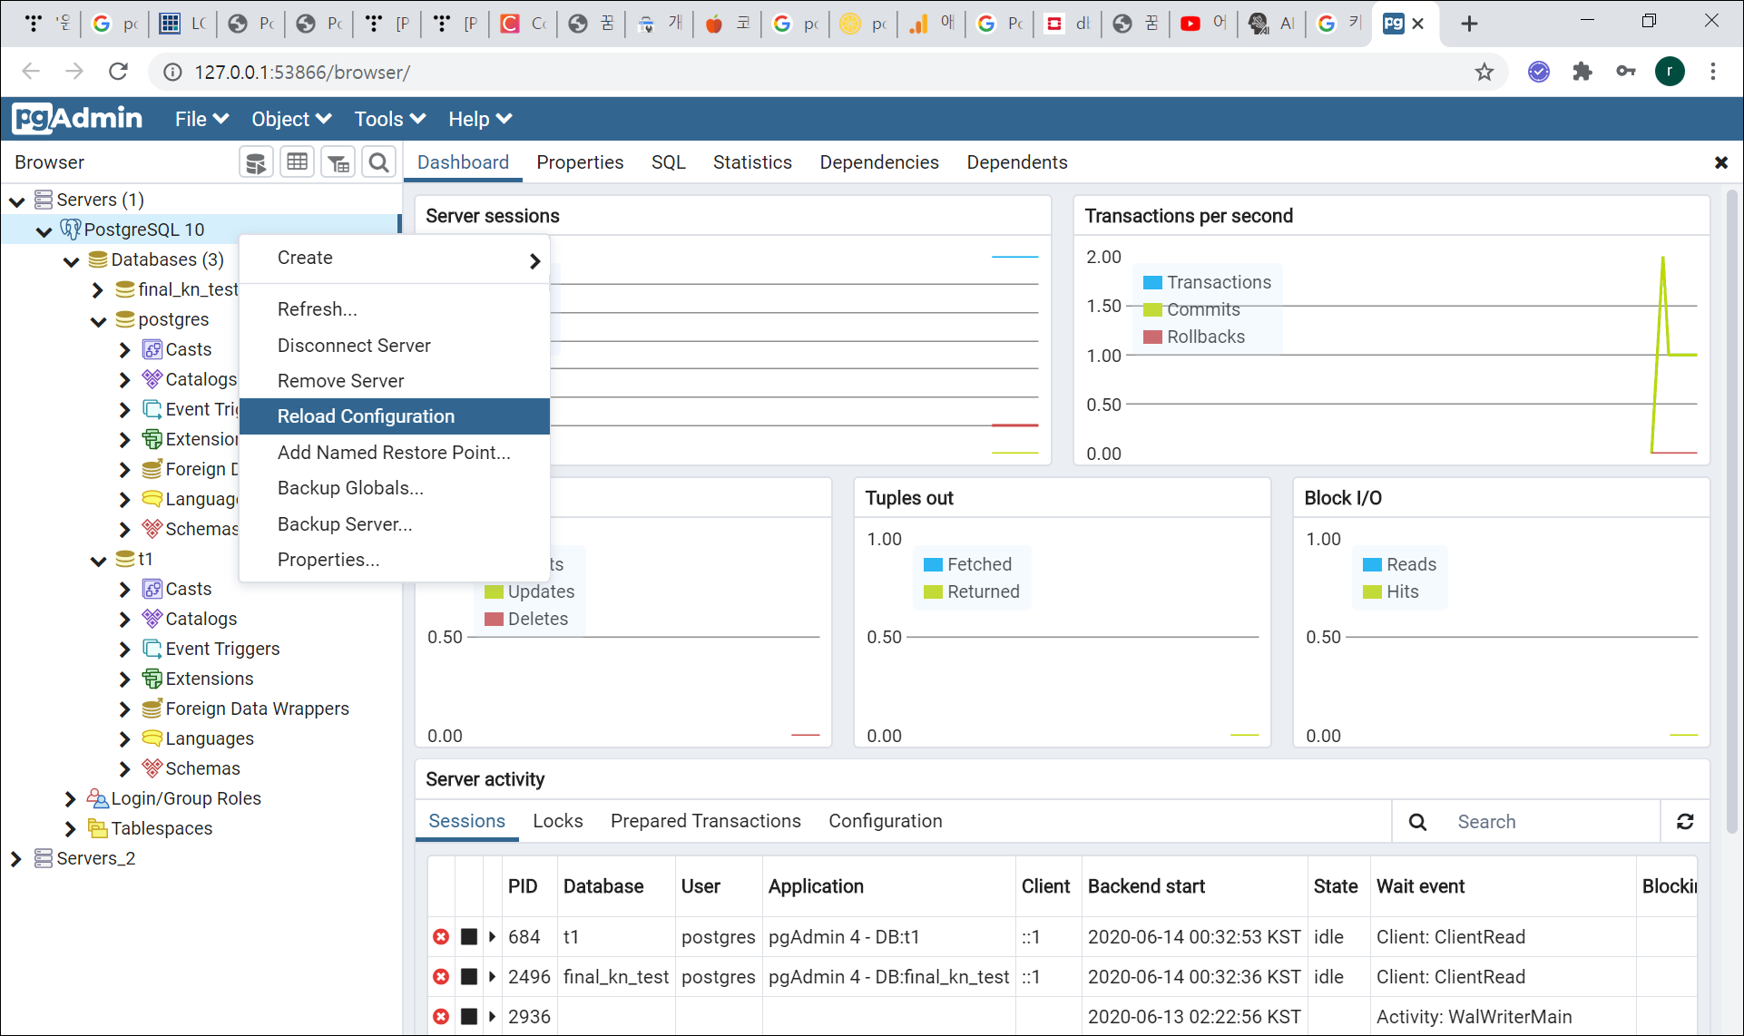Open the Help menu

[x=480, y=119]
